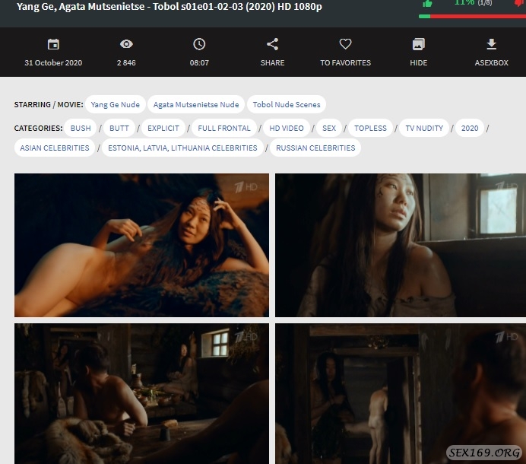Click the thumbs up icon
Viewport: 526px width, 464px height.
point(428,3)
